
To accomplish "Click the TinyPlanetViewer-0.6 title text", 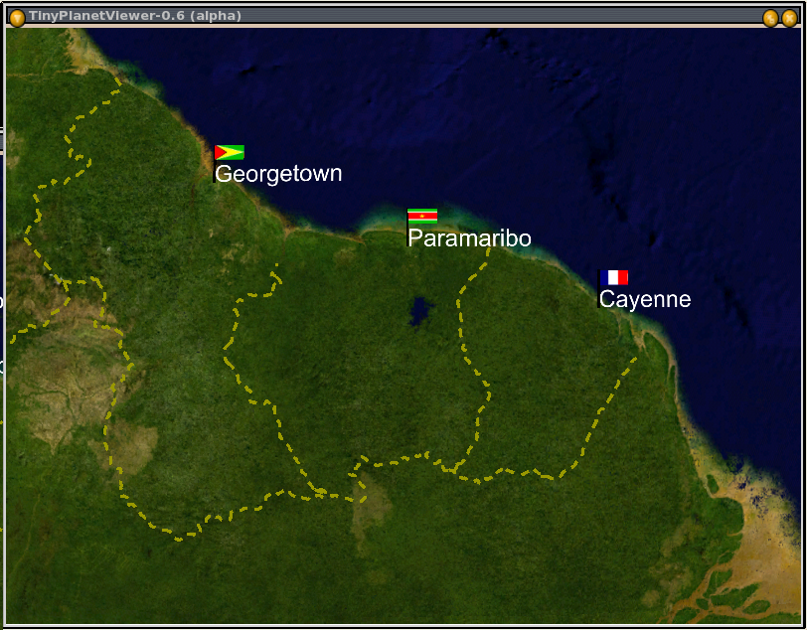I will point(134,16).
